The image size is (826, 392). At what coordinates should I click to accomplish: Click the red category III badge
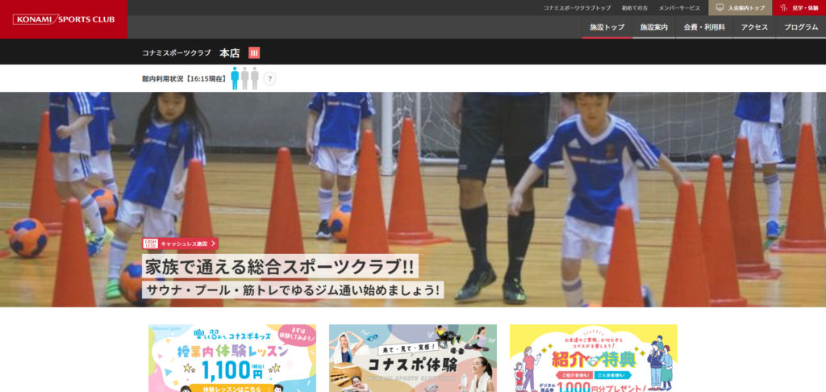click(254, 53)
